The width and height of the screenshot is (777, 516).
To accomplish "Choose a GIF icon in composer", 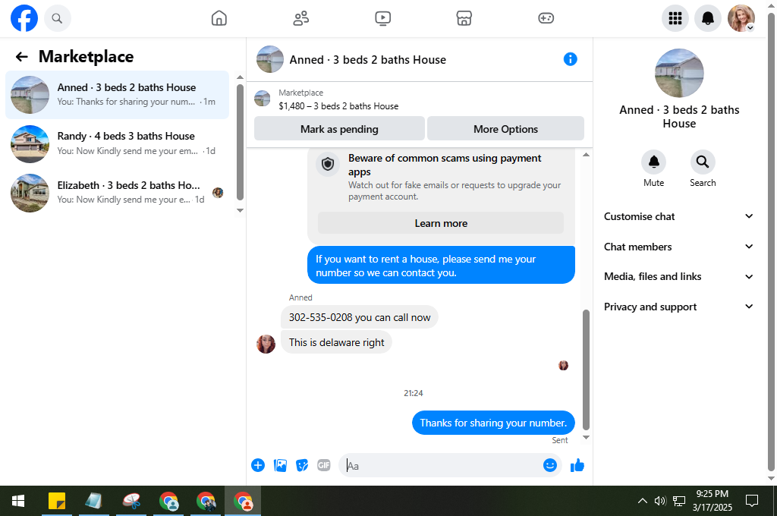I will click(323, 465).
